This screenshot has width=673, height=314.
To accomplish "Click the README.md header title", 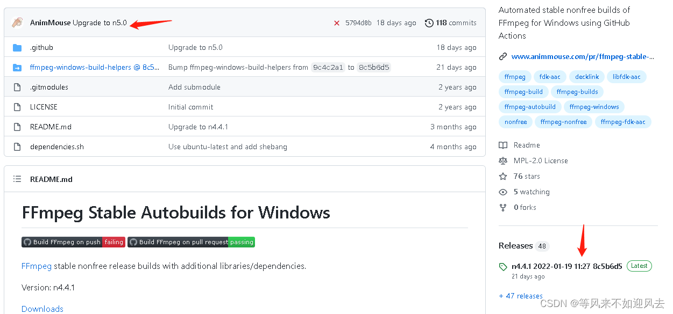I will point(51,179).
